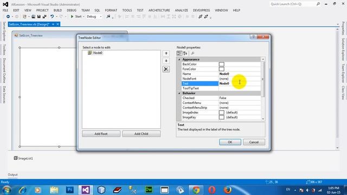Open the DEVEXPRESS menu
The height and width of the screenshot is (195, 347).
(201, 10)
